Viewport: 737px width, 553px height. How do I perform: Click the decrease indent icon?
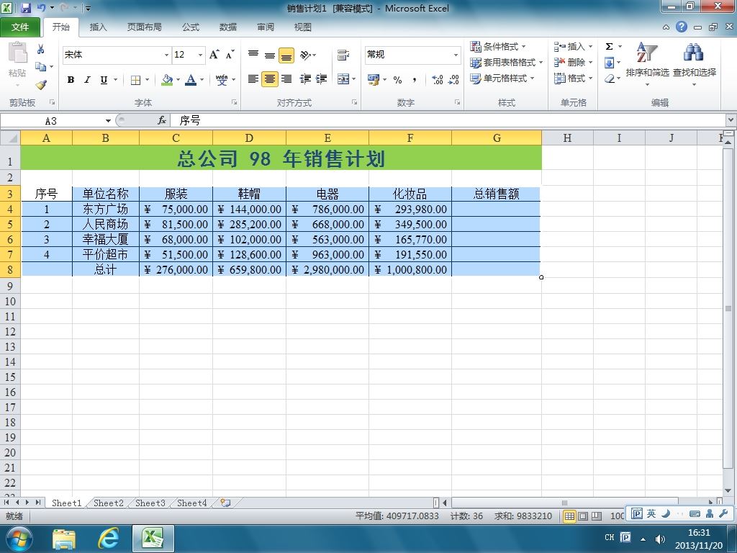305,79
